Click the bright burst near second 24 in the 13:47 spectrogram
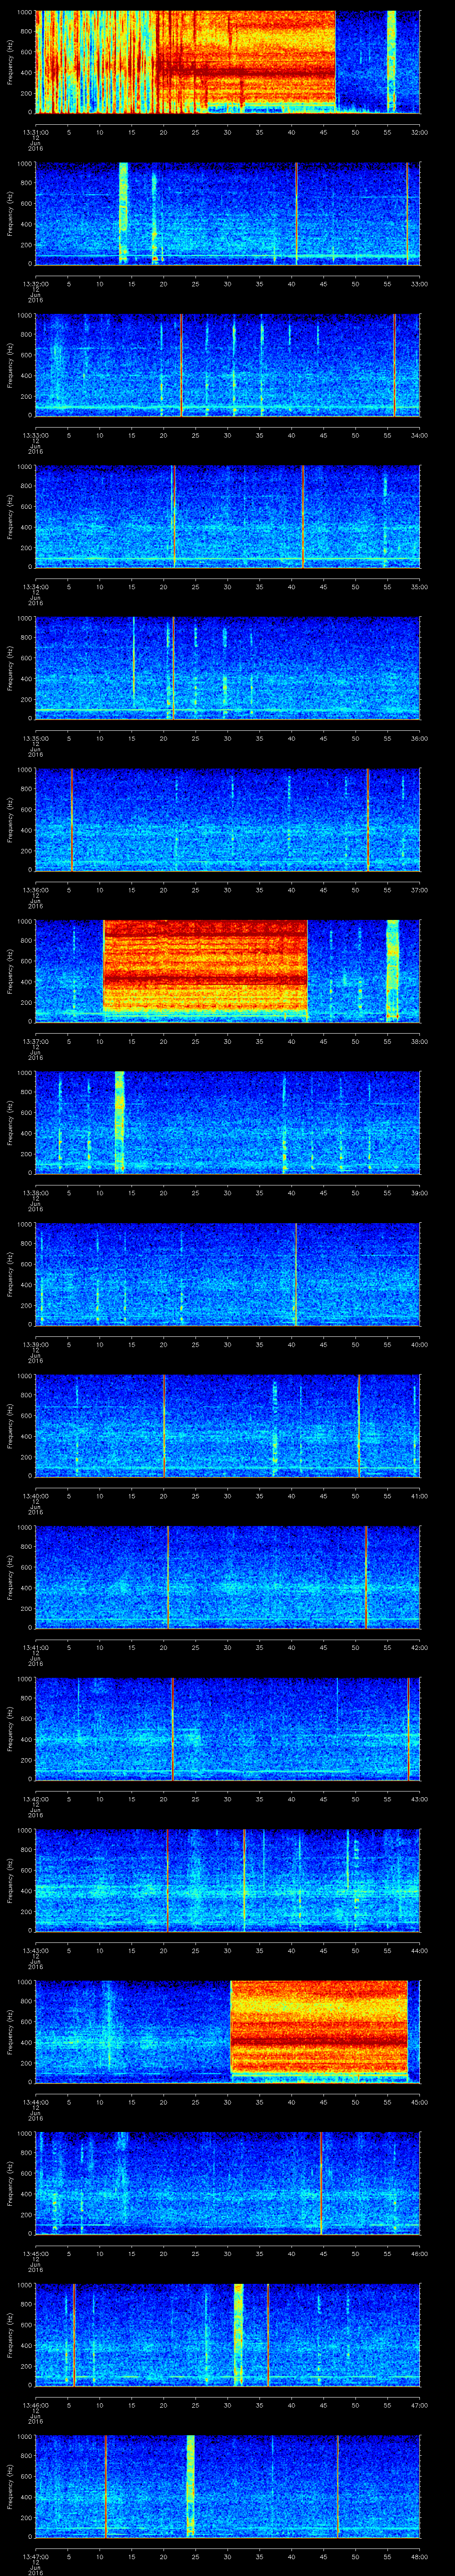 click(190, 2485)
